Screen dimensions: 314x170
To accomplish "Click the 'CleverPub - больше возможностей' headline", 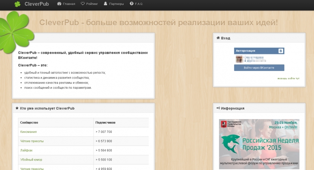I will tap(158, 22).
